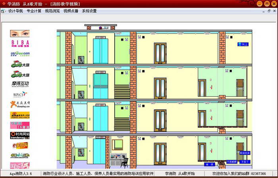This screenshot has height=178, width=278.
Task: Click the top-floor brown double door
Action: click(160, 53)
